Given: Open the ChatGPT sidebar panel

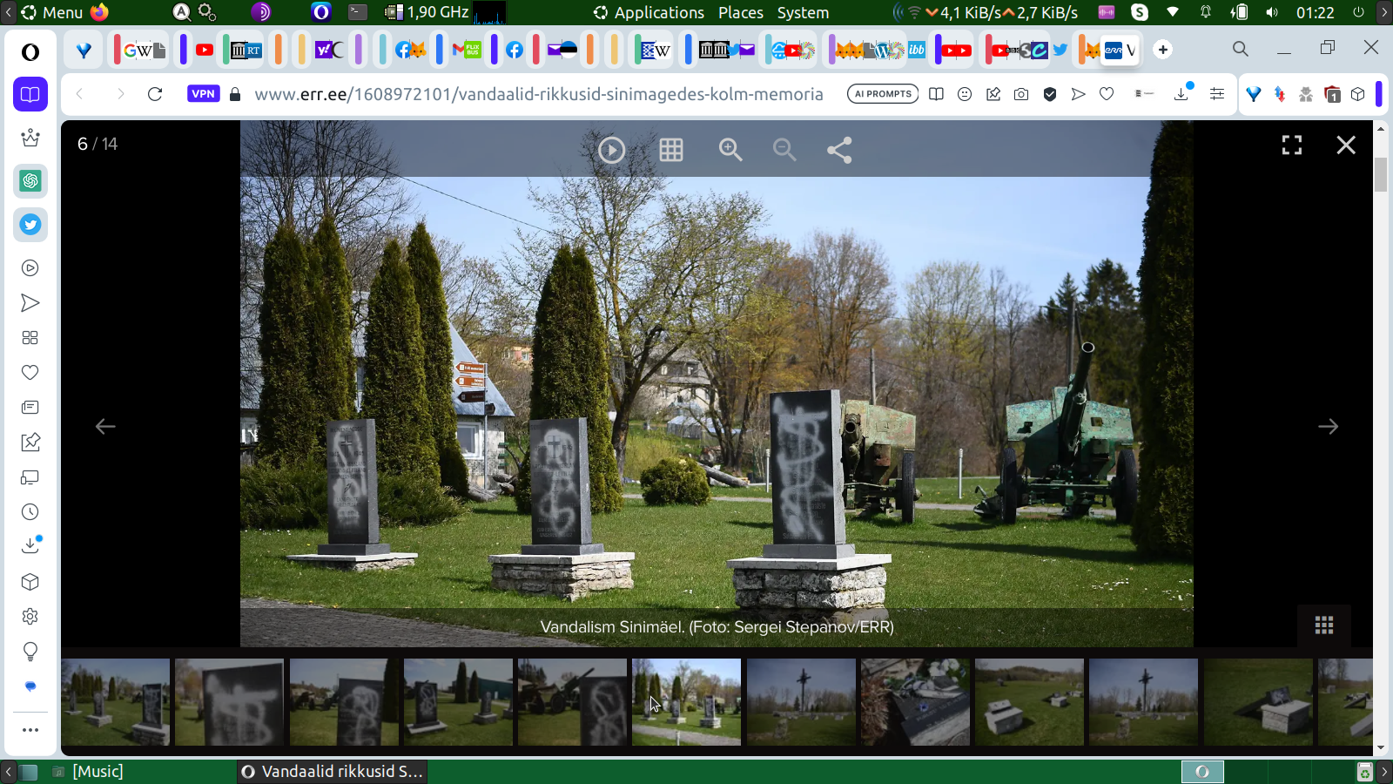Looking at the screenshot, I should point(30,181).
